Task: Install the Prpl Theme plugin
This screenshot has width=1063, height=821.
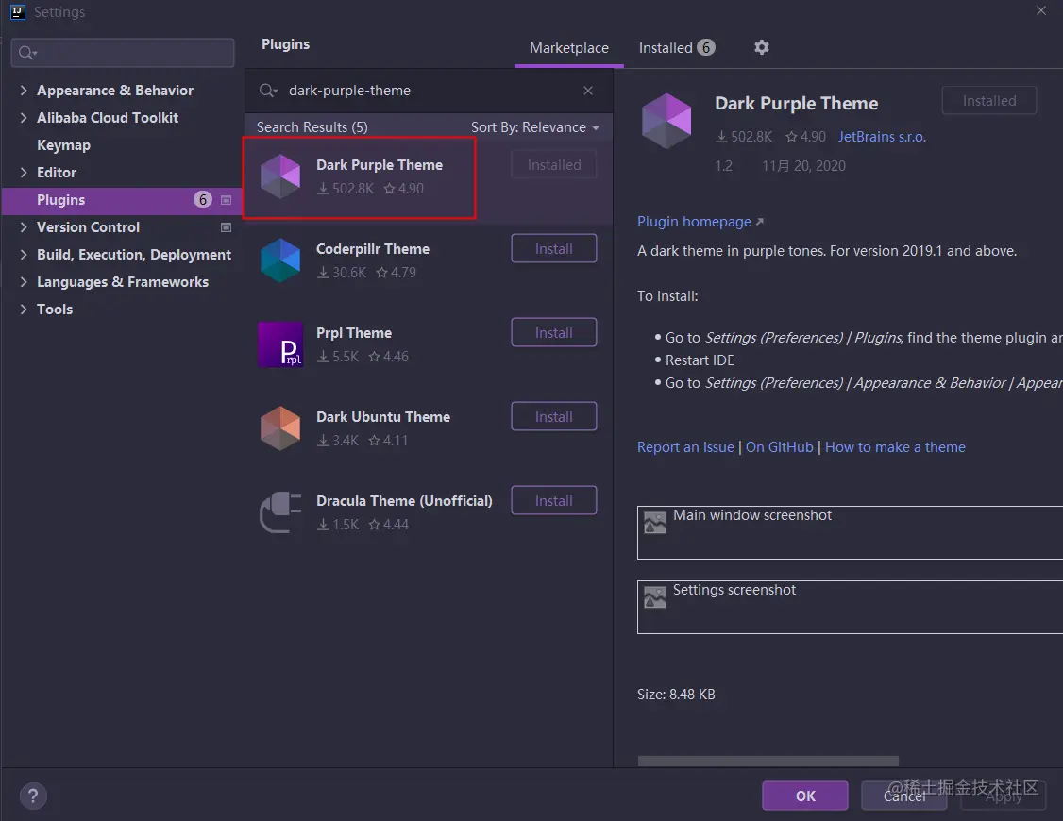Action: point(554,332)
